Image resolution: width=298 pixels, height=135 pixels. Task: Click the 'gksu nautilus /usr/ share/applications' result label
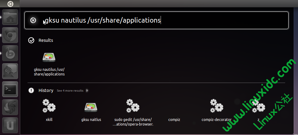(x=49, y=72)
